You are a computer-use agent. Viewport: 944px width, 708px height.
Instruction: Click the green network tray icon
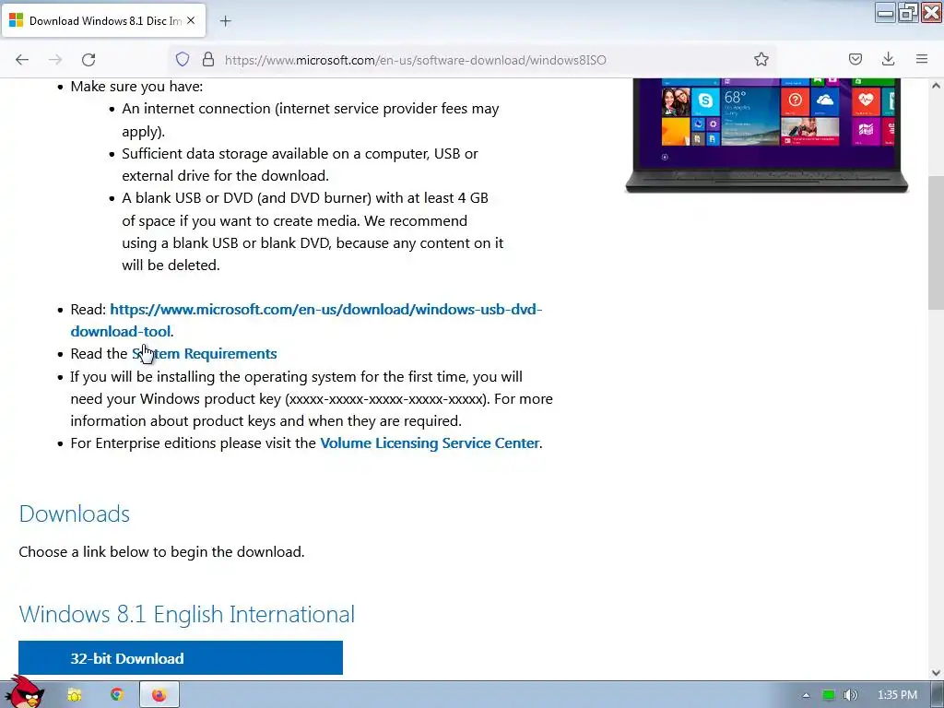(829, 695)
